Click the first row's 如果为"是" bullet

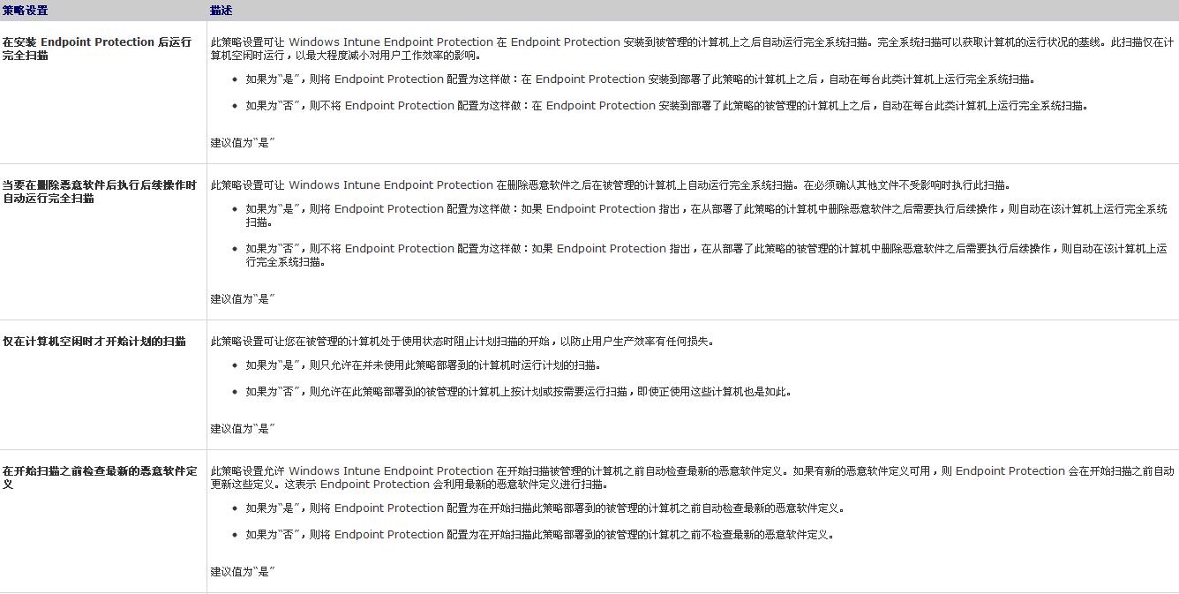click(640, 79)
